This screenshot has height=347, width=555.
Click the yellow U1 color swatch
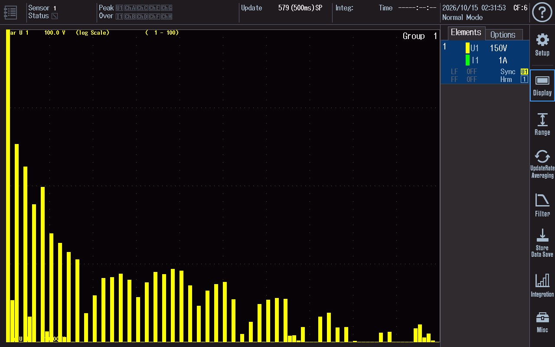(x=467, y=48)
